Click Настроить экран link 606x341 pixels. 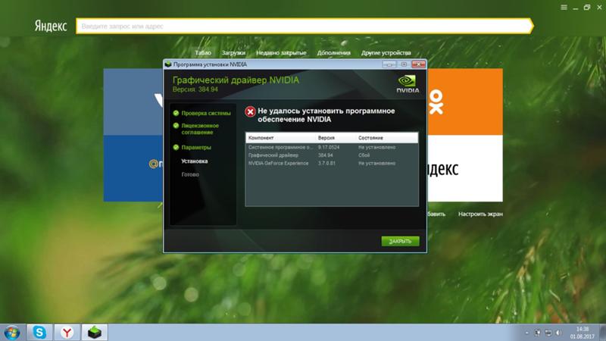pos(480,214)
